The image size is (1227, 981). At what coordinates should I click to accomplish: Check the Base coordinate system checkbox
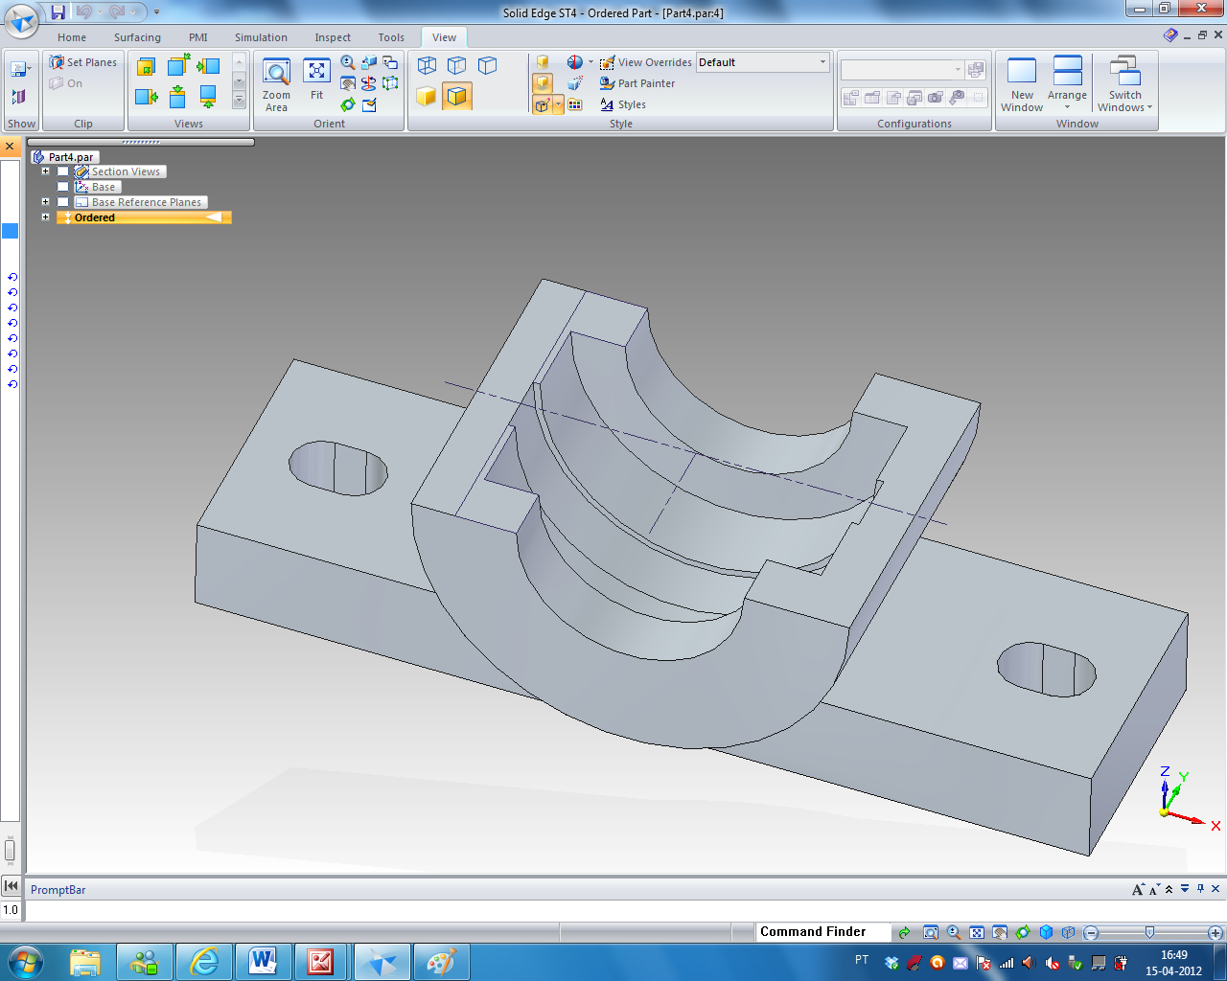point(63,188)
